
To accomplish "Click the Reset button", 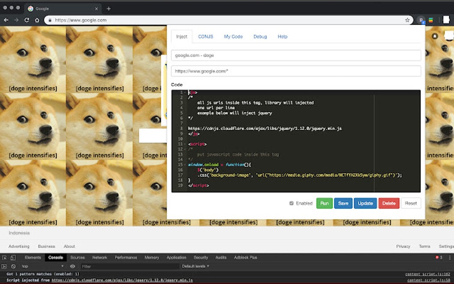I will (410, 203).
